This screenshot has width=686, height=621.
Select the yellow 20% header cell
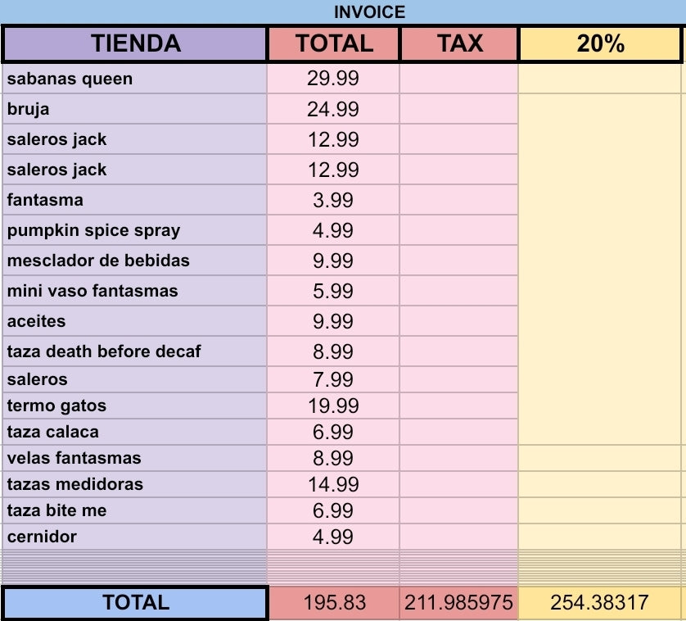tap(601, 43)
